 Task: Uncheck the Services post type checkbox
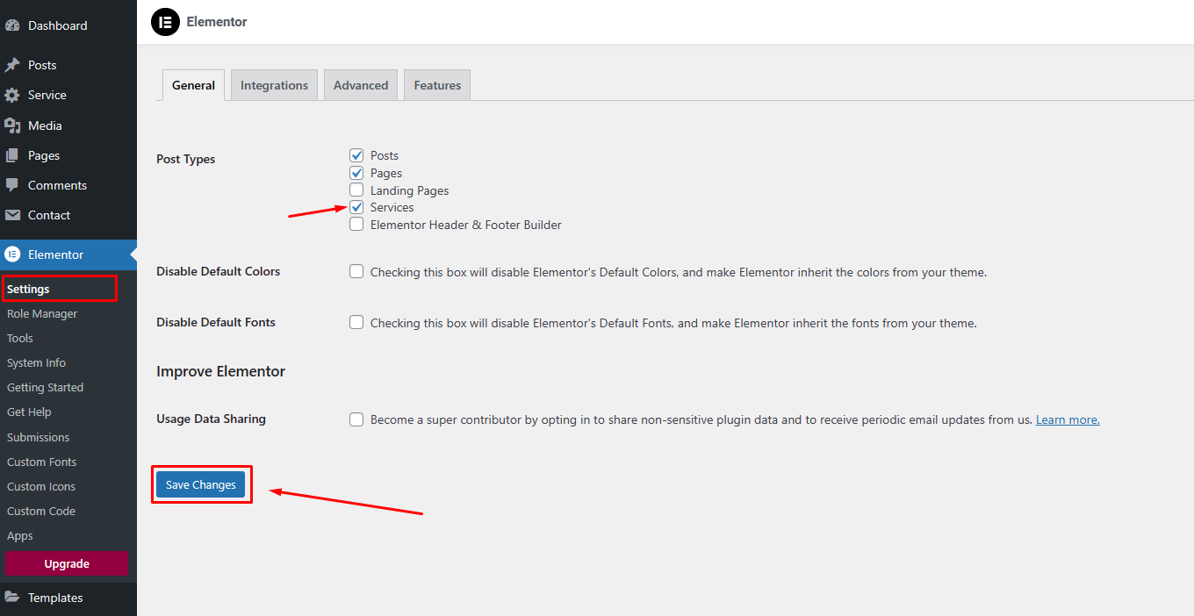[356, 207]
